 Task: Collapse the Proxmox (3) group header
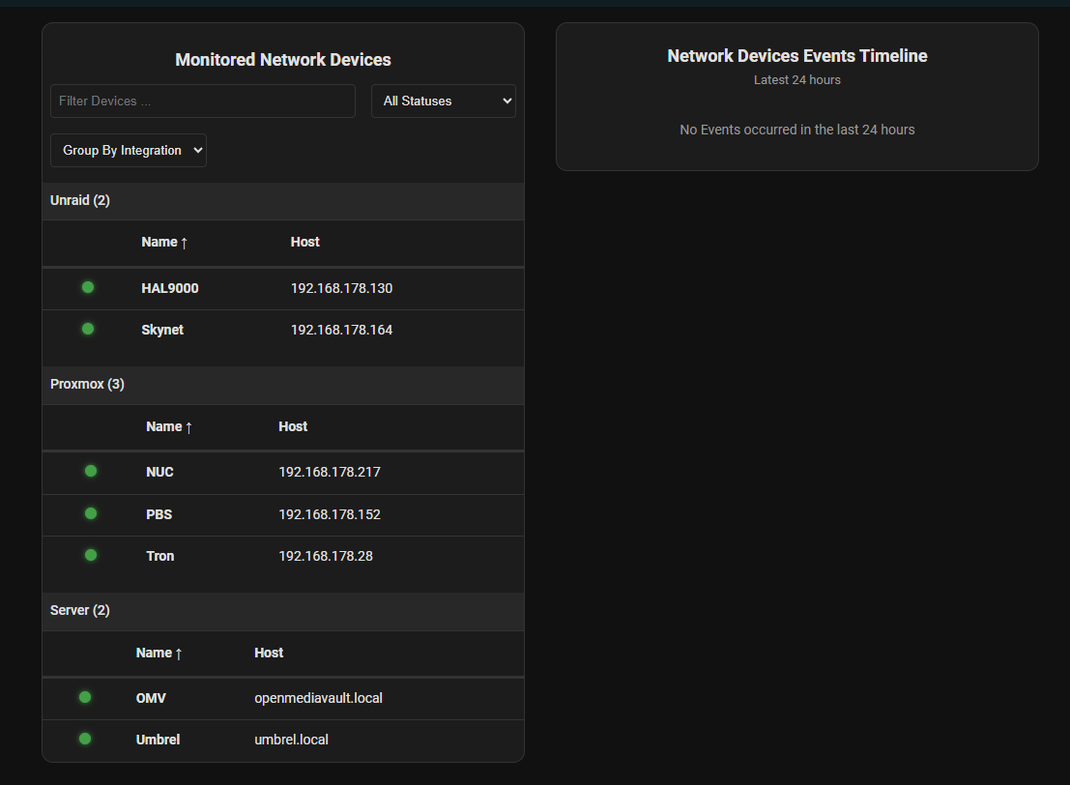87,384
